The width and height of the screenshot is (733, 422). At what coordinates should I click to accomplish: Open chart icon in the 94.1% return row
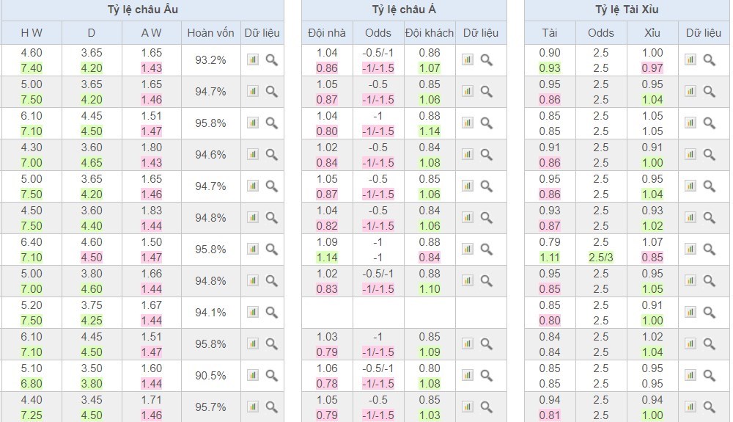pos(253,313)
